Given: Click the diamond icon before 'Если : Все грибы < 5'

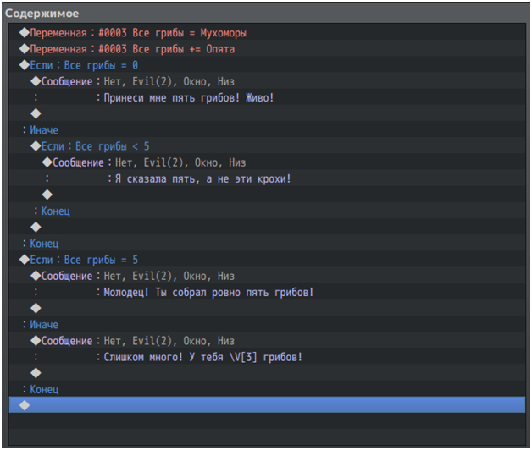Looking at the screenshot, I should (36, 146).
